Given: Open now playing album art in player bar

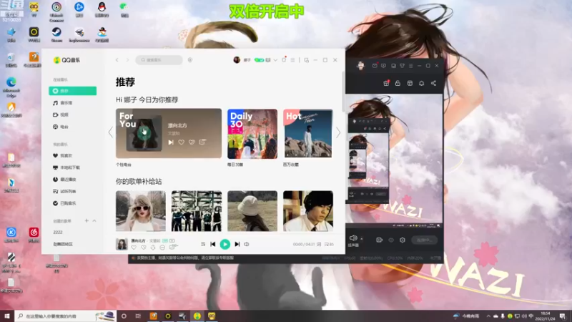Looking at the screenshot, I should click(x=122, y=244).
